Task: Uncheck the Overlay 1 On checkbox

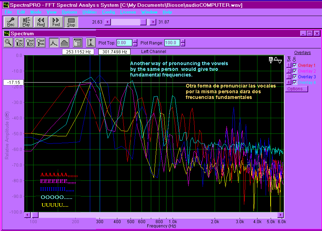Action: tap(295, 65)
